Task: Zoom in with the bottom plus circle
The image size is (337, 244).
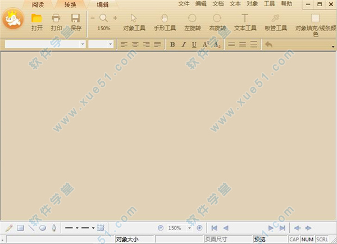Action: pyautogui.click(x=199, y=228)
